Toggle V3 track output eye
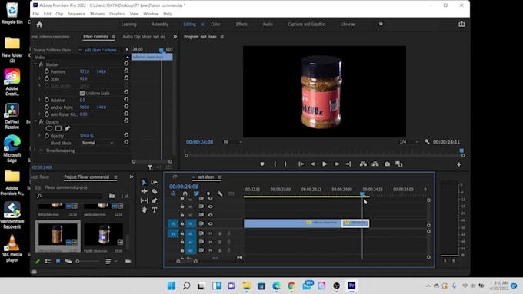This screenshot has width=523, height=294. 211,206
